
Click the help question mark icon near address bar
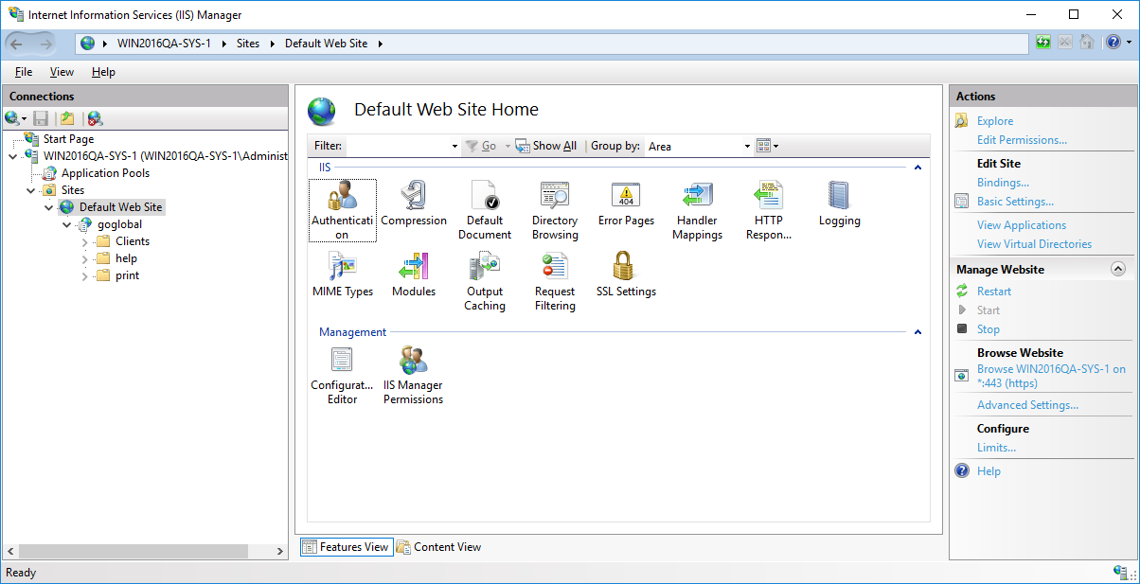click(1113, 43)
